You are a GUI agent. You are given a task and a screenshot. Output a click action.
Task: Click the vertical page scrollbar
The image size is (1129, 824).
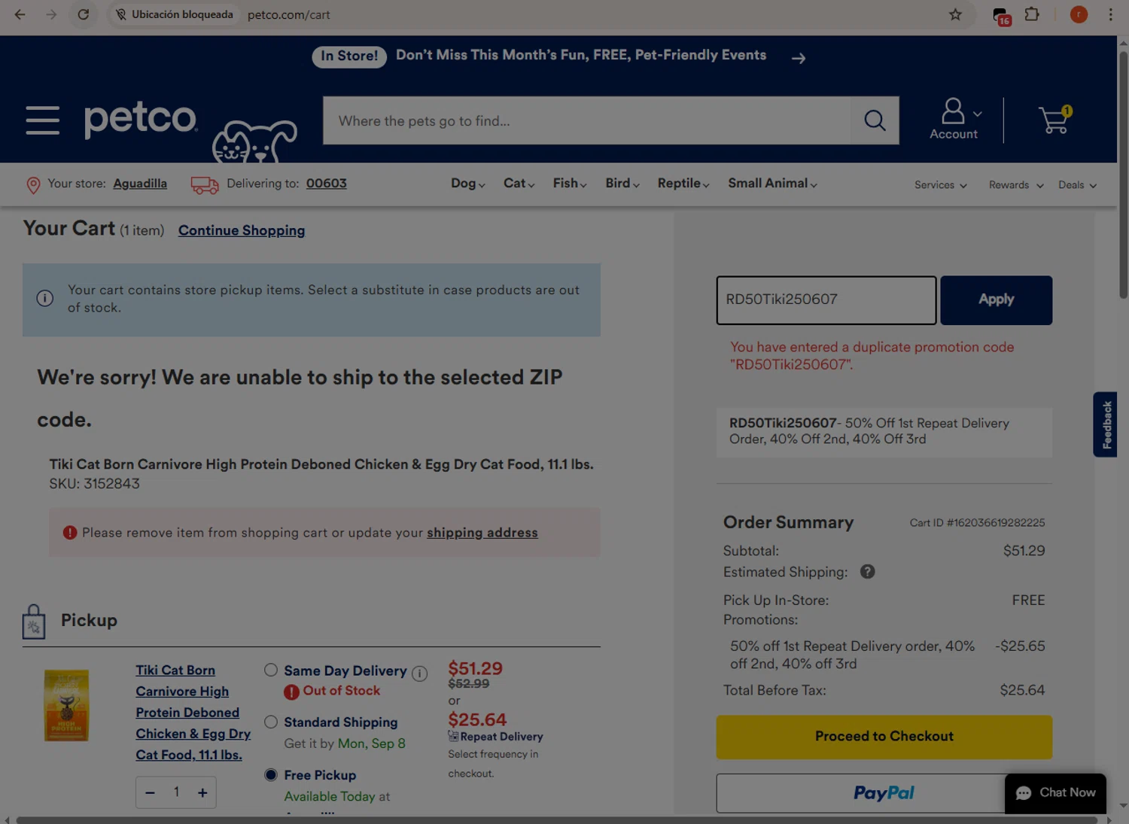(x=1123, y=173)
